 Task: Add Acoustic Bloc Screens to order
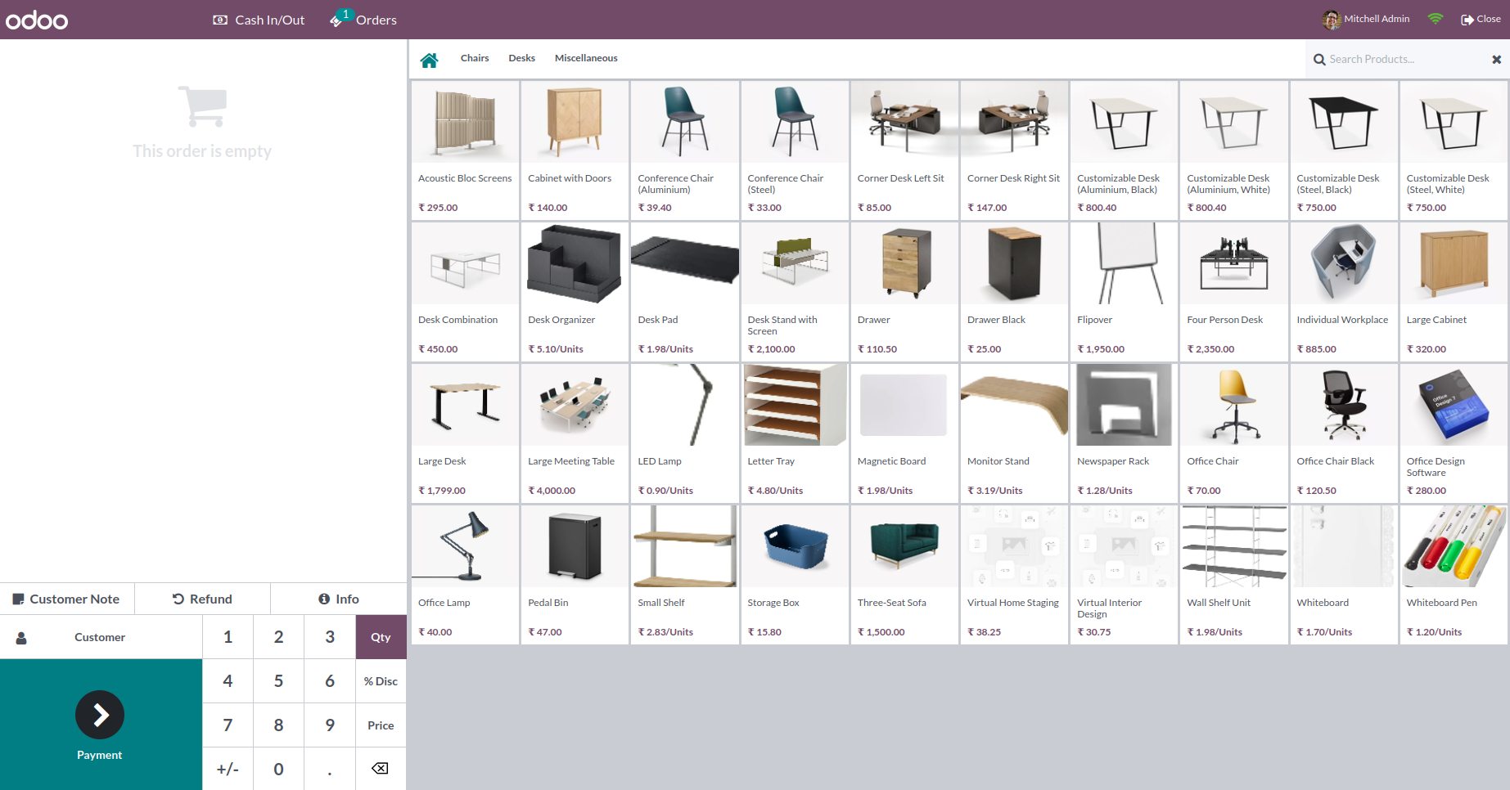coord(466,150)
